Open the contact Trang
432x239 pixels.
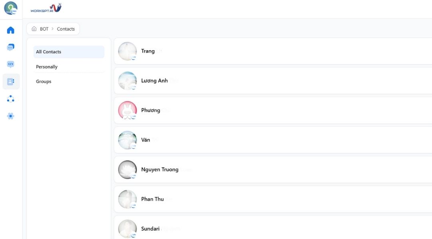pyautogui.click(x=148, y=51)
